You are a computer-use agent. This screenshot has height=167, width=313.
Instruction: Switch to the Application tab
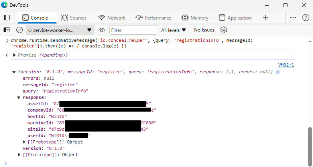235,18
